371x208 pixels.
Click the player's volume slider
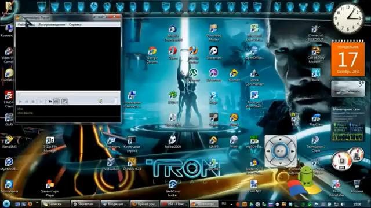pyautogui.click(x=111, y=102)
